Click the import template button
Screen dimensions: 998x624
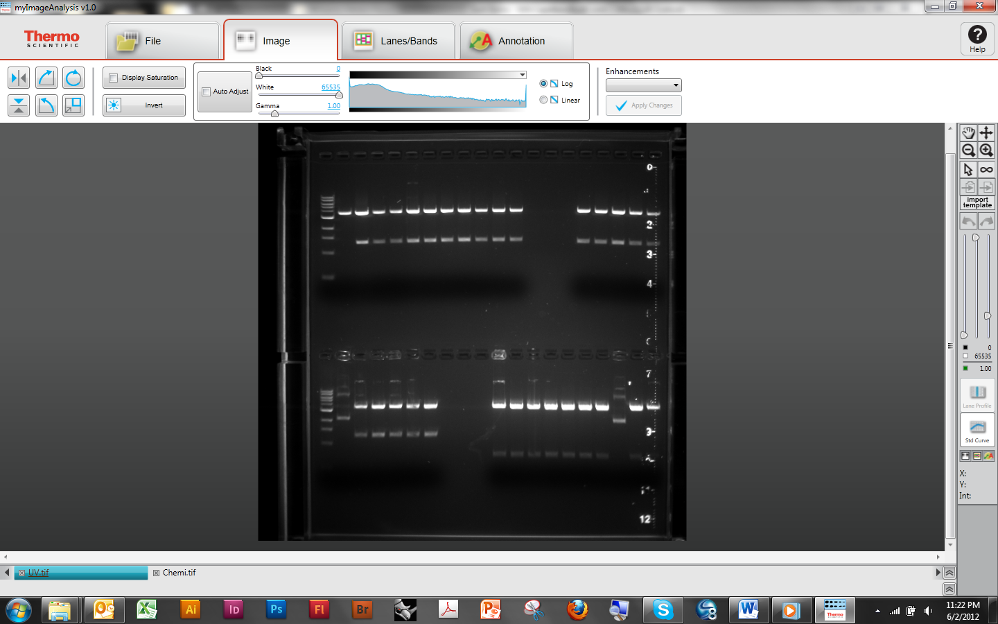pos(977,202)
